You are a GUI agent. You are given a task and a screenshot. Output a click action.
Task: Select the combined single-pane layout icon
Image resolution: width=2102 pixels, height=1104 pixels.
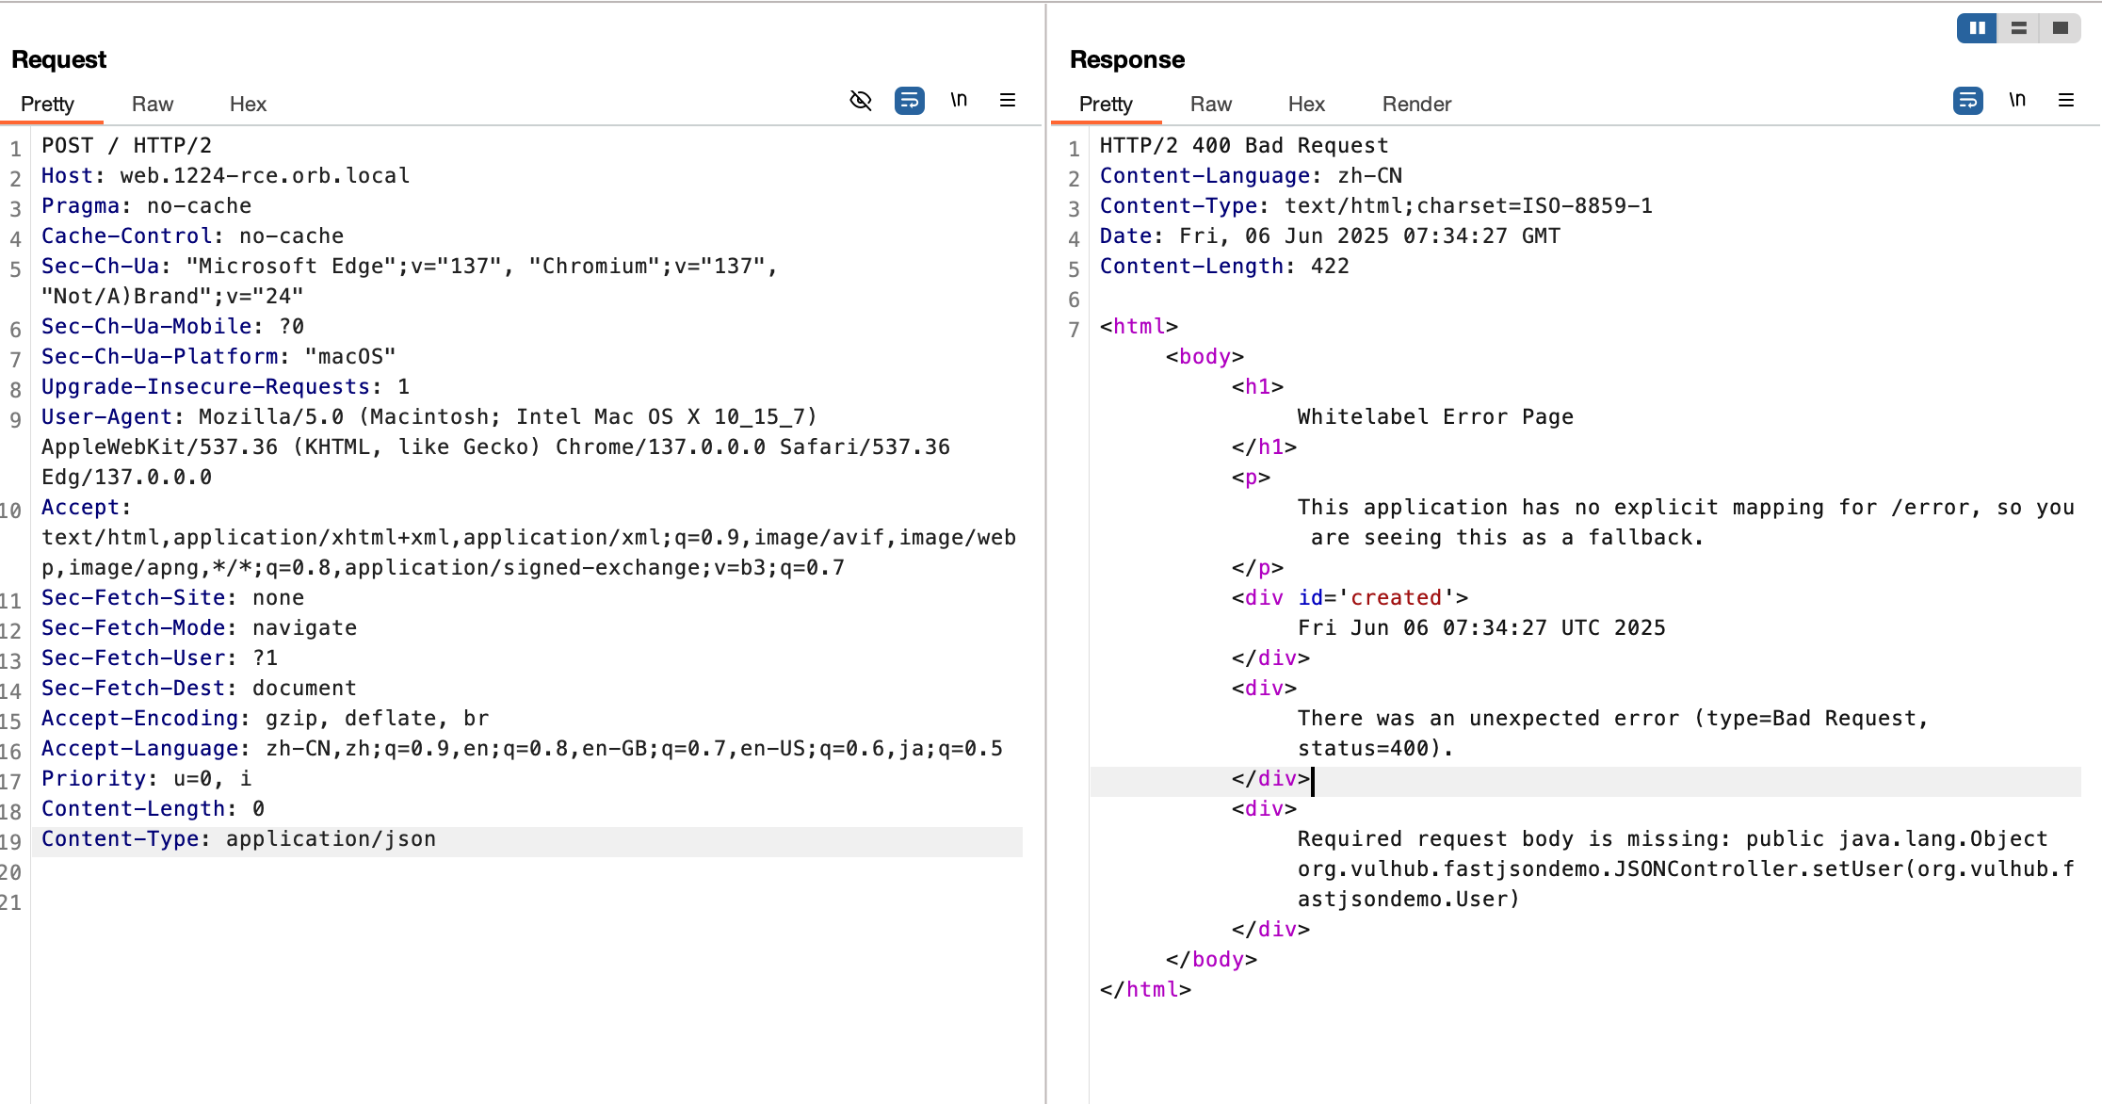pos(2060,28)
